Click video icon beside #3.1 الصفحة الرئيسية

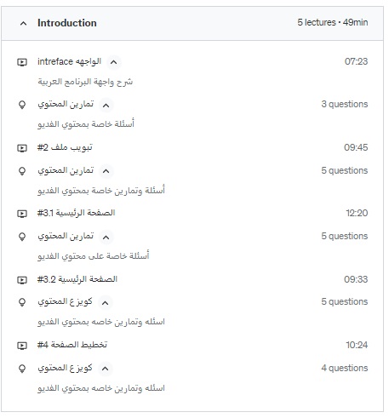pyautogui.click(x=22, y=214)
